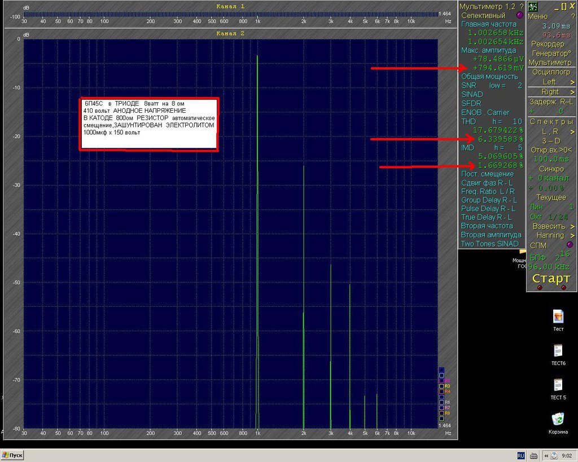Viewport: 578px width, 462px height.
Task: Open the Взвесить weighting submenu
Action: [x=572, y=226]
